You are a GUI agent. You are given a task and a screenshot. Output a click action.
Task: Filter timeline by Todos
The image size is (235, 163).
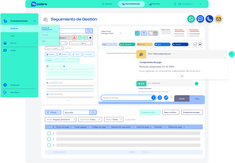coord(110,44)
